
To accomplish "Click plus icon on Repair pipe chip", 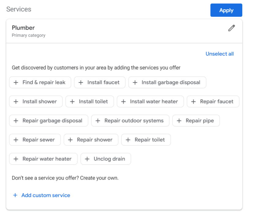I will tap(179, 121).
